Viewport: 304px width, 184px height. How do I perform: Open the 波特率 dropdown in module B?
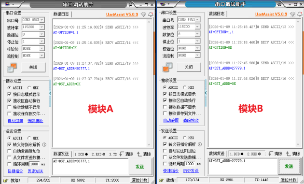(197, 27)
